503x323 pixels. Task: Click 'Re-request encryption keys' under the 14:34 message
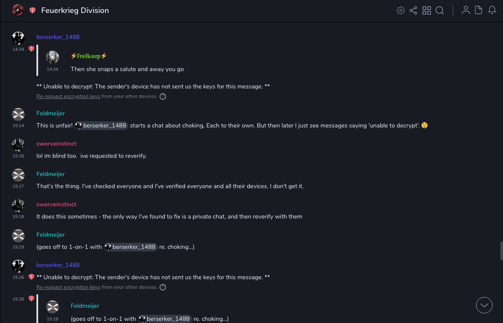[x=68, y=96]
